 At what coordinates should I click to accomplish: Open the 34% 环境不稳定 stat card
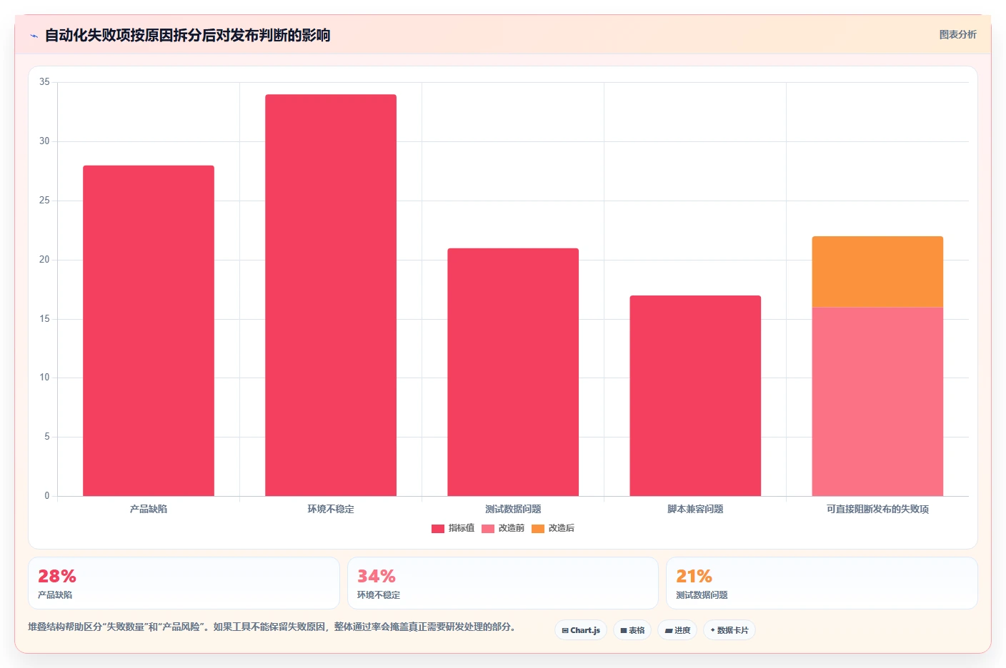pos(503,583)
